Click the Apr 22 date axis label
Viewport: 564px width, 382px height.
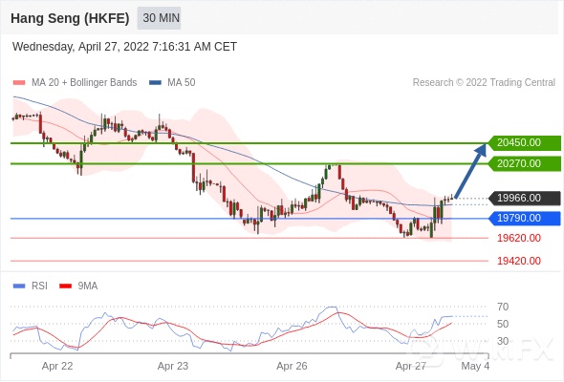click(x=57, y=366)
